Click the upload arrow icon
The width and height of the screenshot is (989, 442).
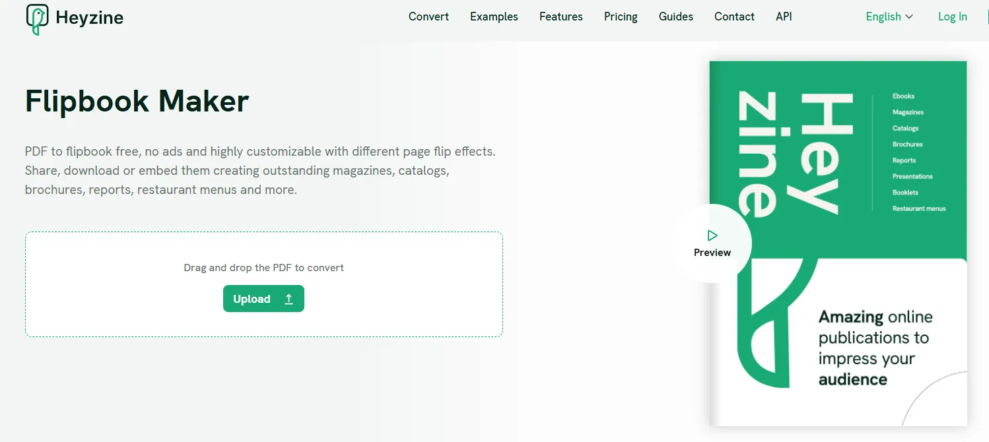point(289,299)
